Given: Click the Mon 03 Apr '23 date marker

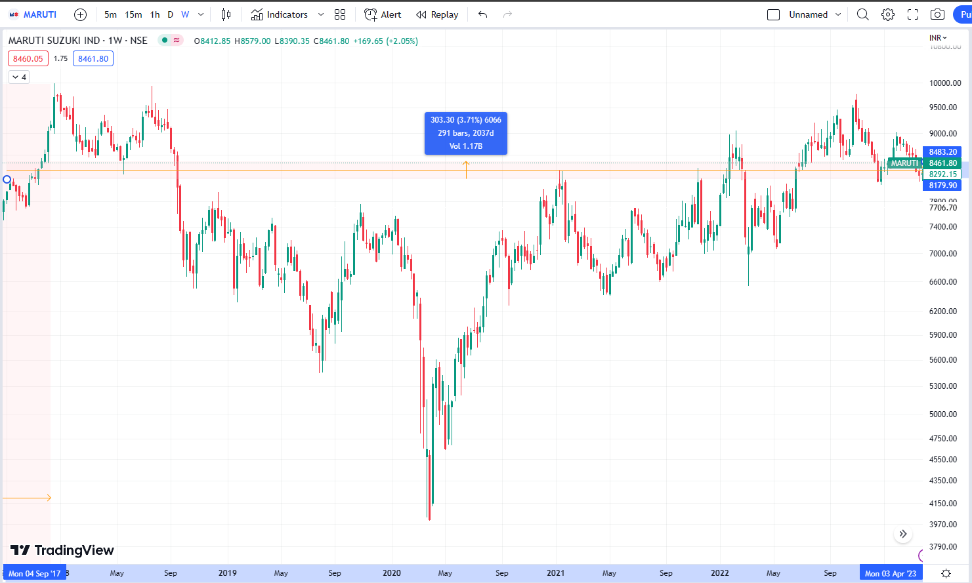Looking at the screenshot, I should (891, 573).
